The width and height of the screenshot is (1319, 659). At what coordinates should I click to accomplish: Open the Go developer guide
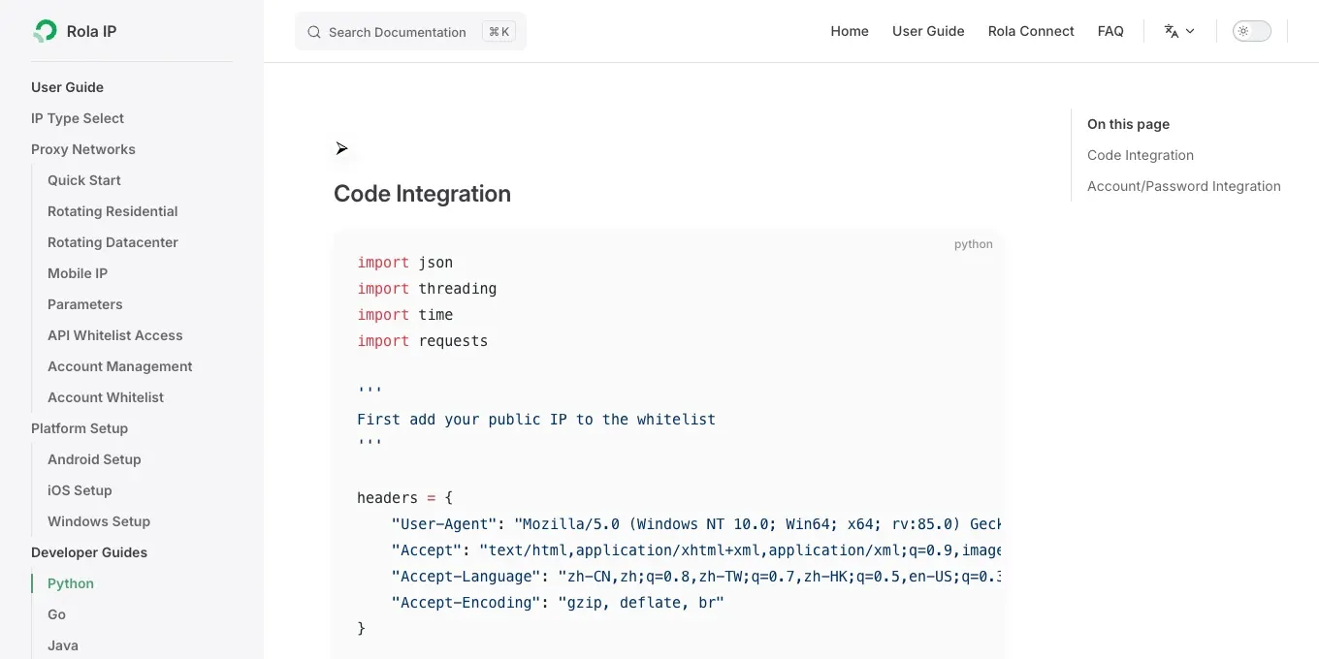pos(57,614)
